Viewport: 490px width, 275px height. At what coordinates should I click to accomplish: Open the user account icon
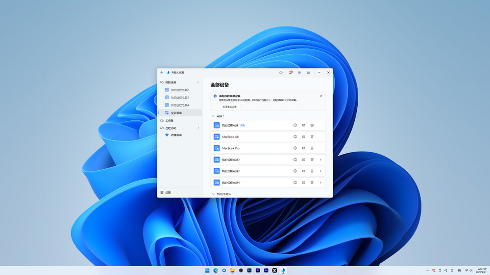point(299,72)
